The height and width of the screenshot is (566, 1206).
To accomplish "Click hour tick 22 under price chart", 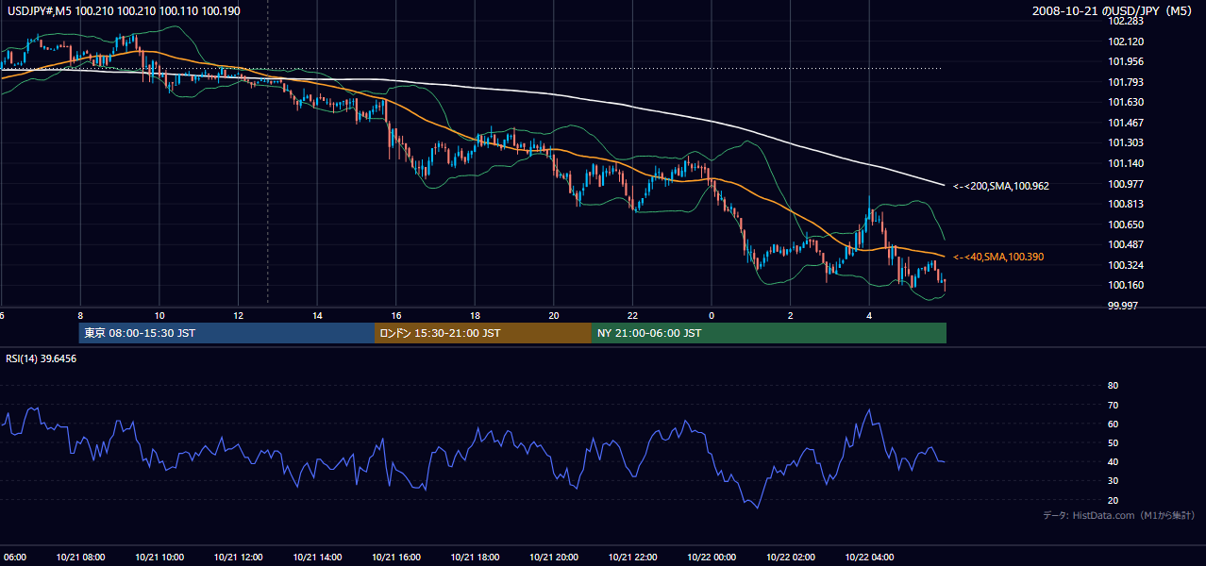I will click(x=633, y=316).
